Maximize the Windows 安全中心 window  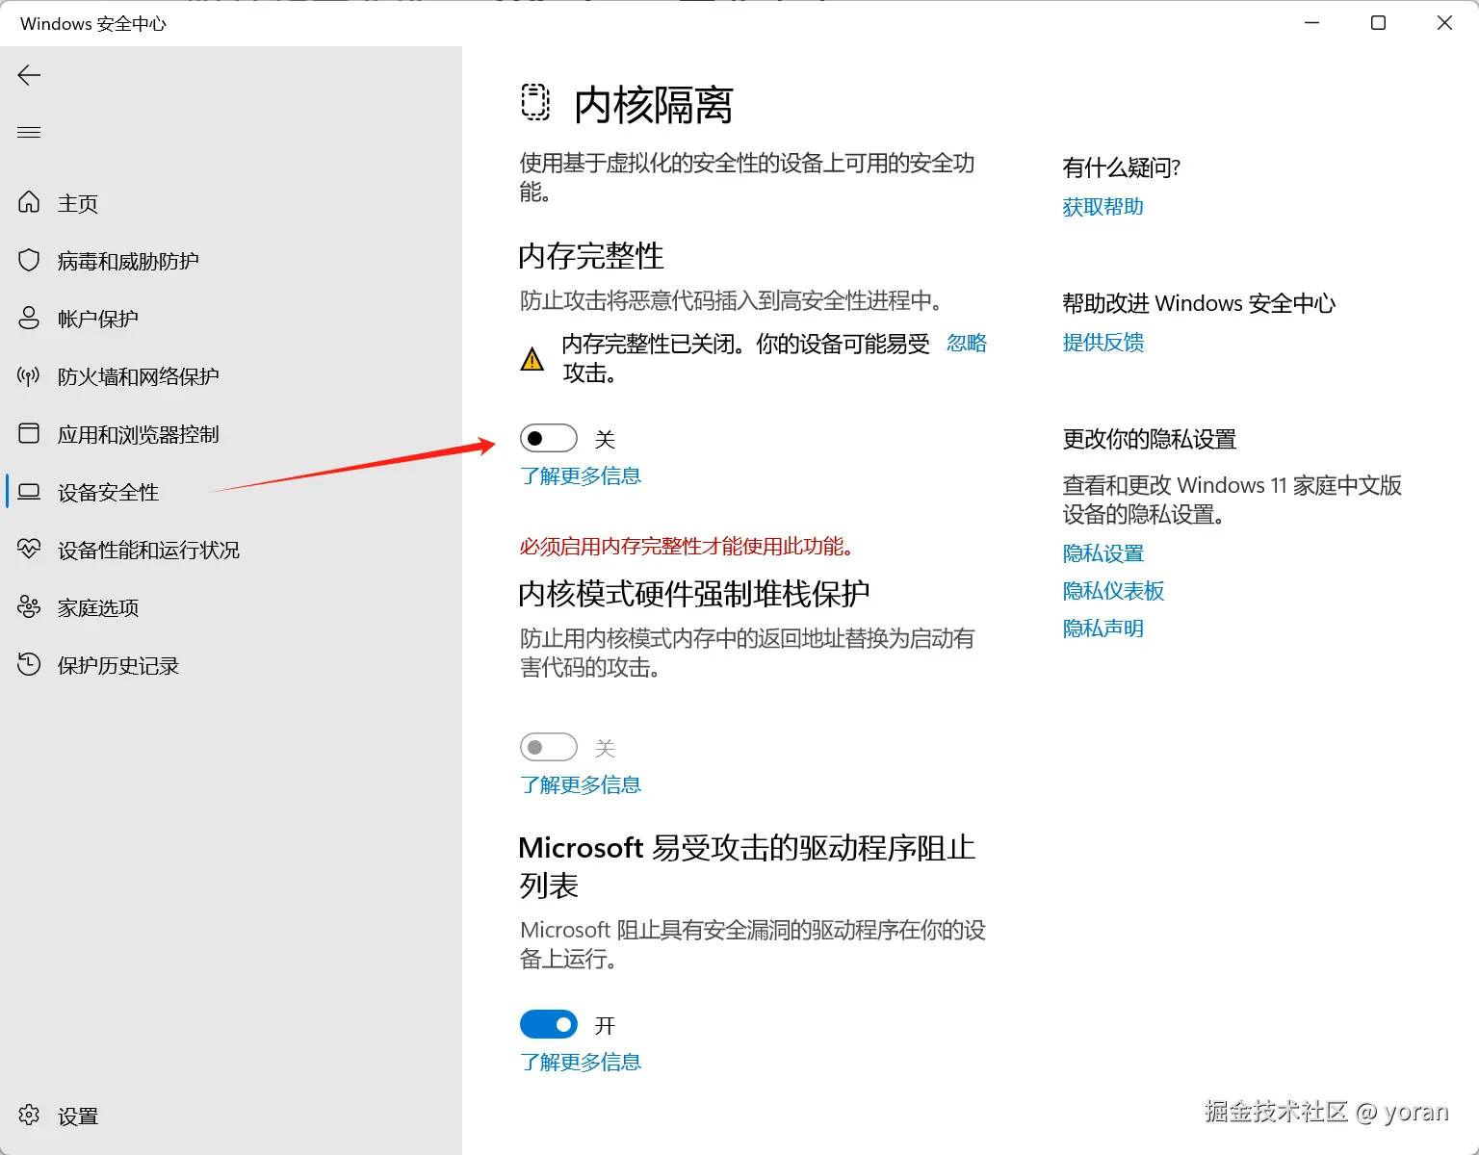click(x=1378, y=23)
